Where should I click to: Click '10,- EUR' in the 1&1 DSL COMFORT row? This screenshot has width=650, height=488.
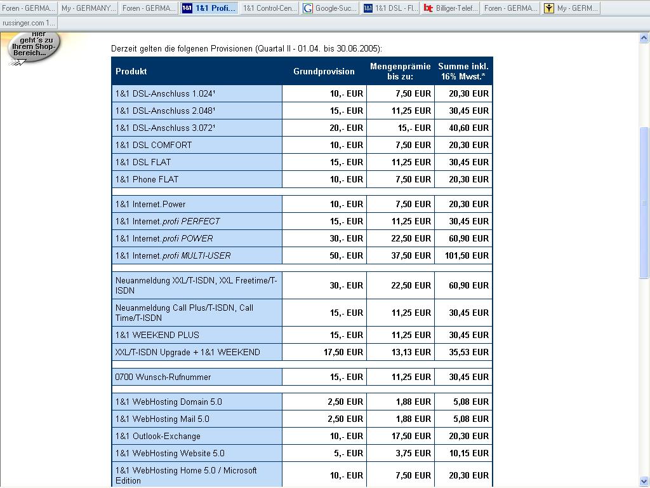346,146
